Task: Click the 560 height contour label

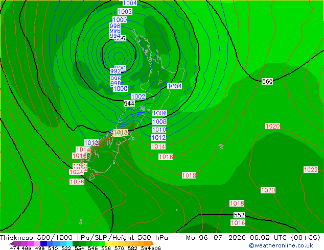Action: tap(267, 81)
